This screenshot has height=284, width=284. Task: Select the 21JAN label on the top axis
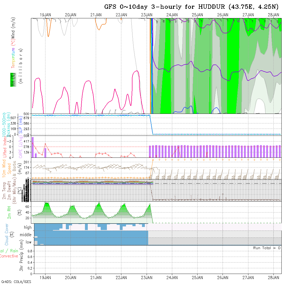[96, 15]
